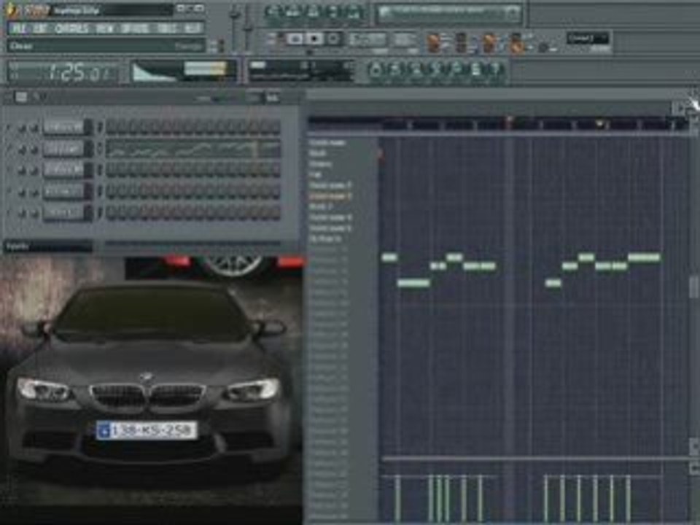700x525 pixels.
Task: Click bars icon at step sequencer right
Action: pos(272,97)
